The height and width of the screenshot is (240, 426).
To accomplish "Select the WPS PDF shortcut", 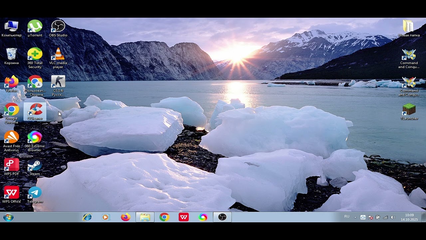I will (x=11, y=167).
